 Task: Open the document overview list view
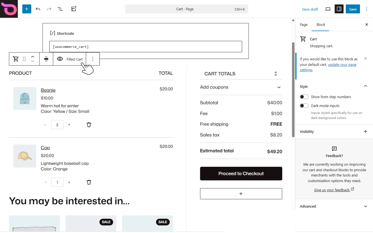click(60, 9)
